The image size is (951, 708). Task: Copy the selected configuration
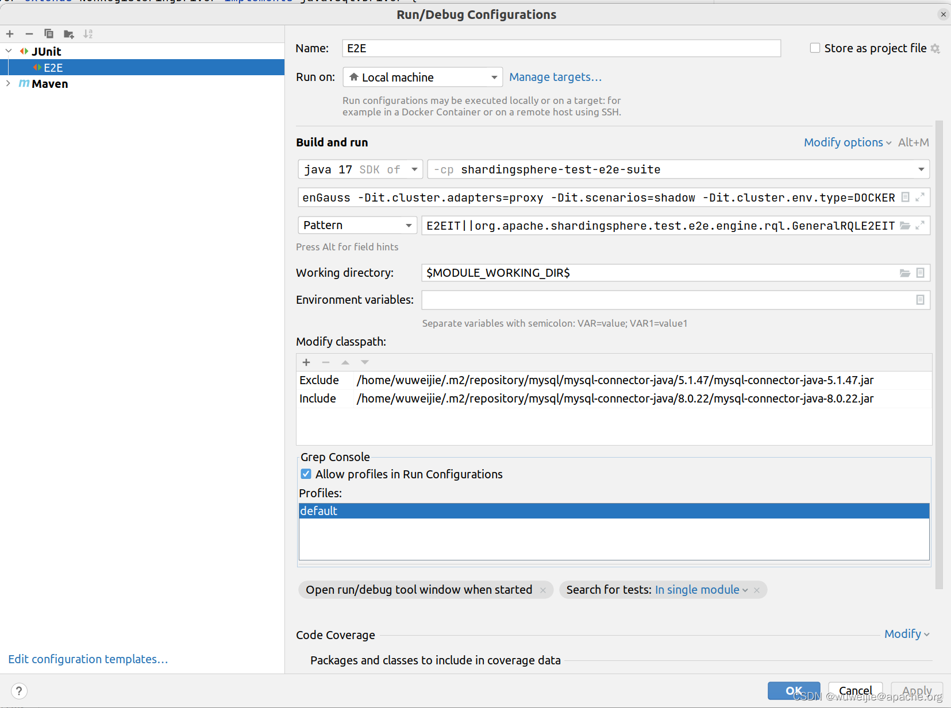point(49,34)
